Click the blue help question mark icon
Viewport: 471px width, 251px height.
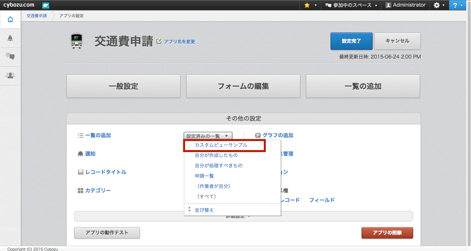(456, 5)
